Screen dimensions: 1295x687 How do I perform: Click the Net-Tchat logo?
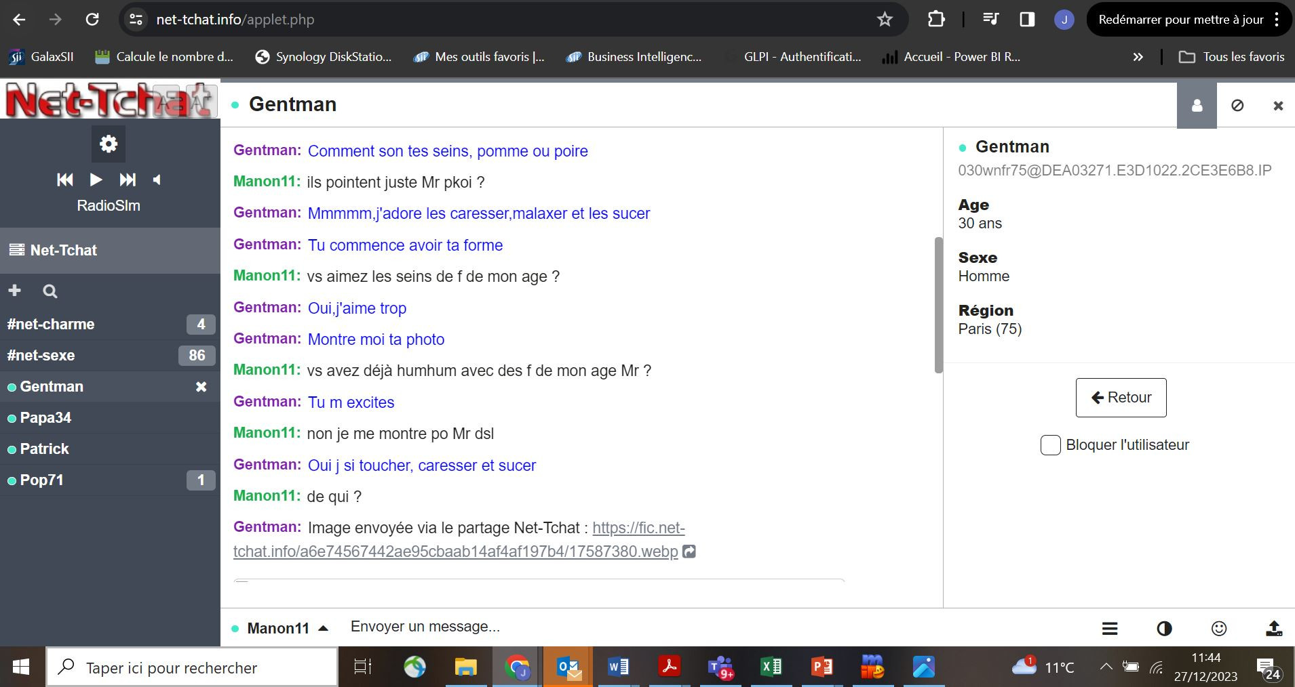click(110, 100)
